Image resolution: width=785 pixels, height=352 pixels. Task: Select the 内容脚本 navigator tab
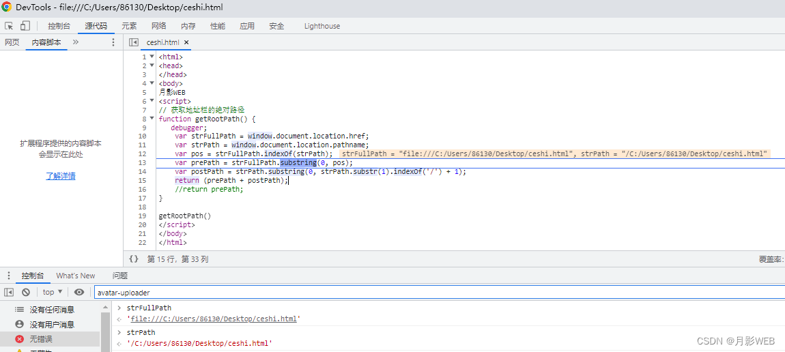[46, 42]
